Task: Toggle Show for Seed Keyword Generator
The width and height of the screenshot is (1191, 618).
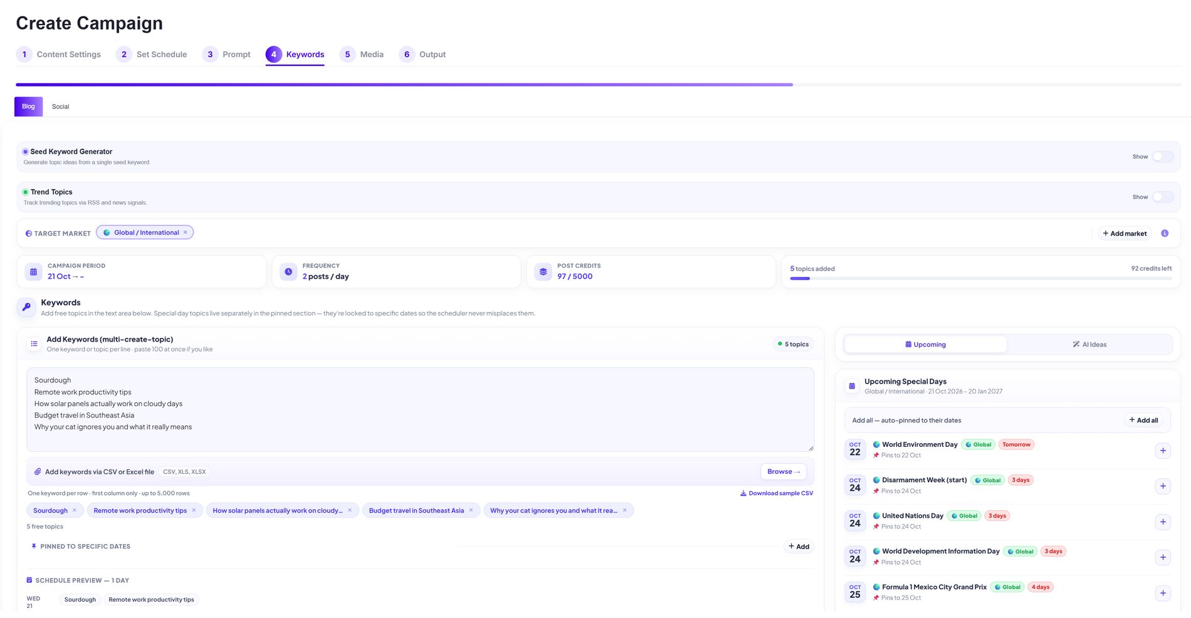Action: point(1163,157)
